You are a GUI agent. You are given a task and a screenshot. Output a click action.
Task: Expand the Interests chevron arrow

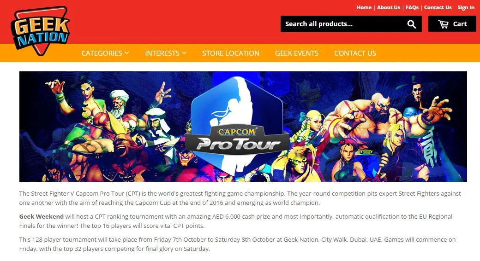pos(184,53)
